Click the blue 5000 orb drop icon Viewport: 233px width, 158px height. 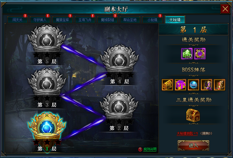pos(193,85)
